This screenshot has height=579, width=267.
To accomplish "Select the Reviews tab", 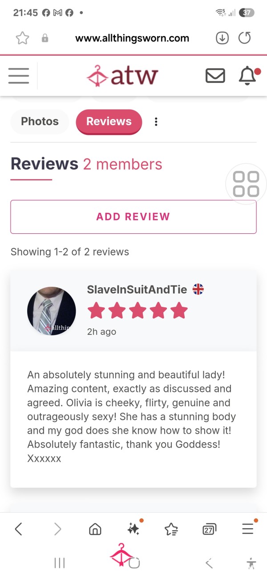I will pyautogui.click(x=109, y=121).
